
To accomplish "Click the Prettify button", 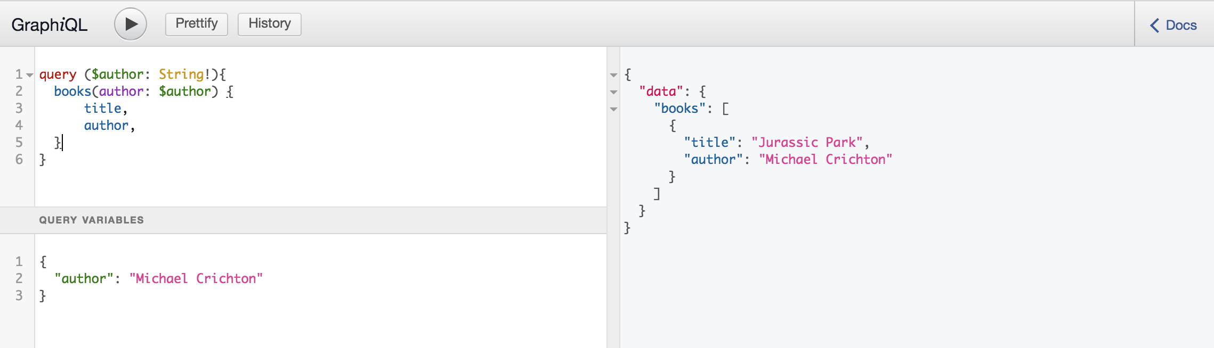I will (196, 24).
